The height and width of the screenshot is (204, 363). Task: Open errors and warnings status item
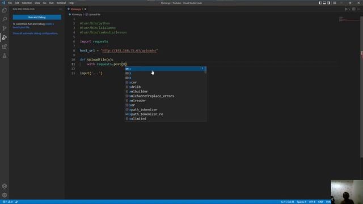(x=7, y=202)
